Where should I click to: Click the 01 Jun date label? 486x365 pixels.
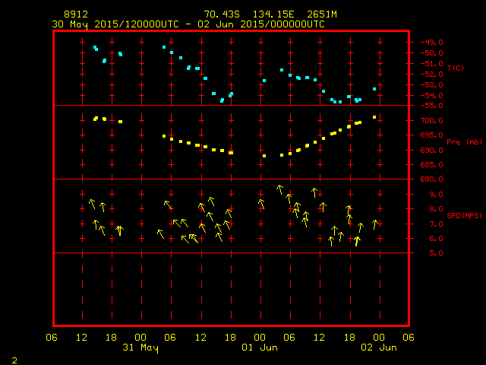tap(259, 348)
